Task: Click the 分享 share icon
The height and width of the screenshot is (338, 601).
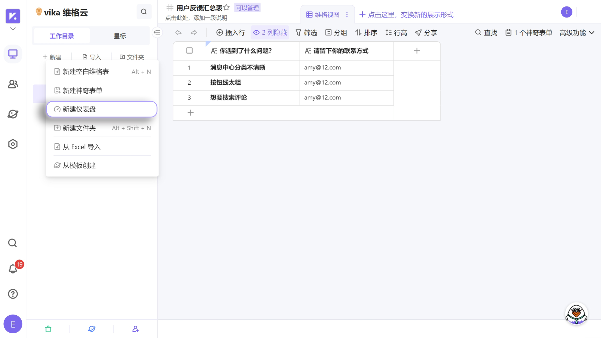Action: tap(426, 32)
